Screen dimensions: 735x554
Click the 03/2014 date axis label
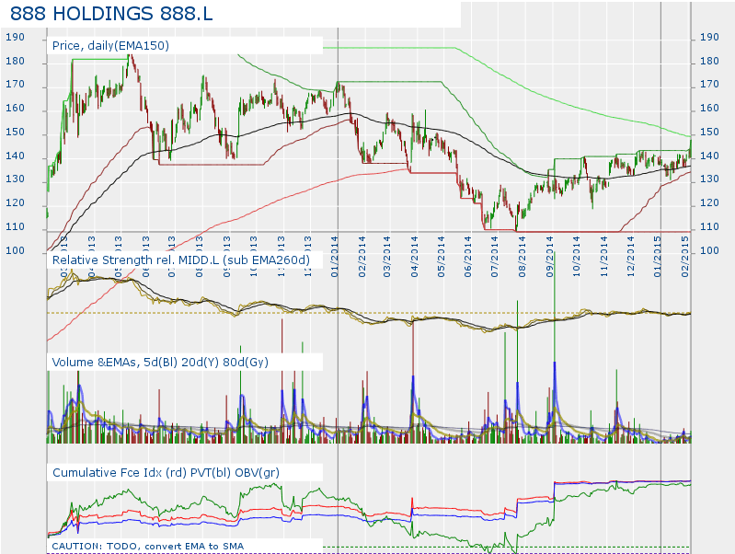[386, 257]
